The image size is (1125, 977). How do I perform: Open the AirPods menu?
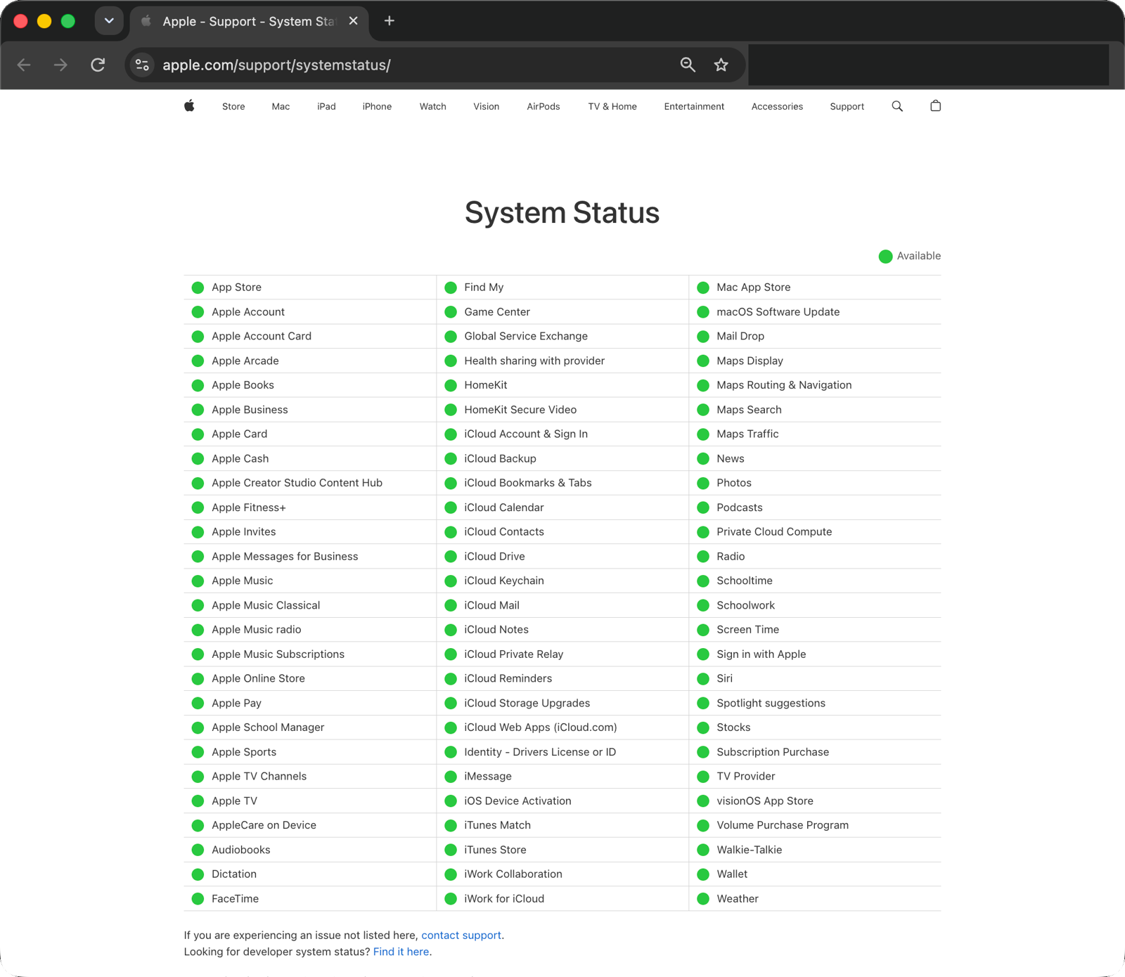pos(544,107)
